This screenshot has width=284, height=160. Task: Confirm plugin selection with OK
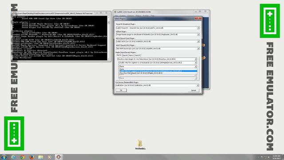(121, 90)
